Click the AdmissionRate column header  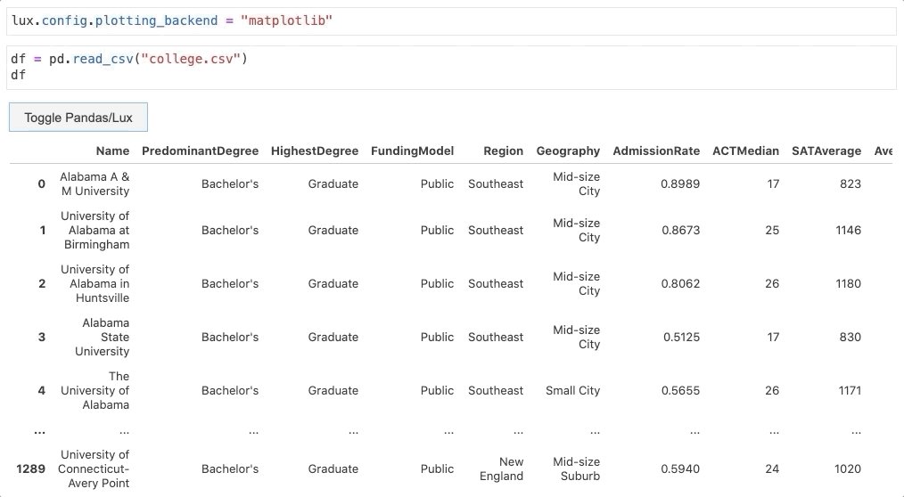tap(656, 151)
